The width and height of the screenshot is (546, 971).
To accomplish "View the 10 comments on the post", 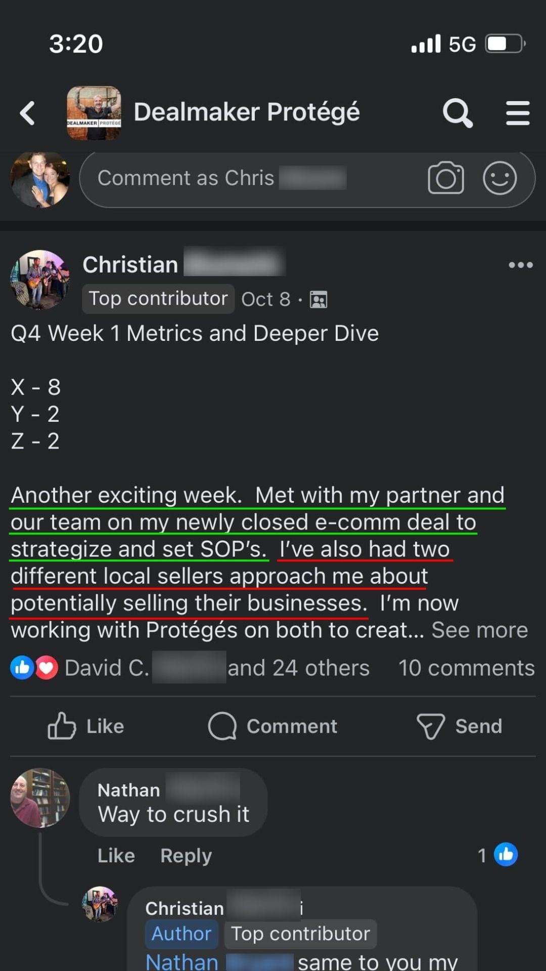I will (x=466, y=668).
